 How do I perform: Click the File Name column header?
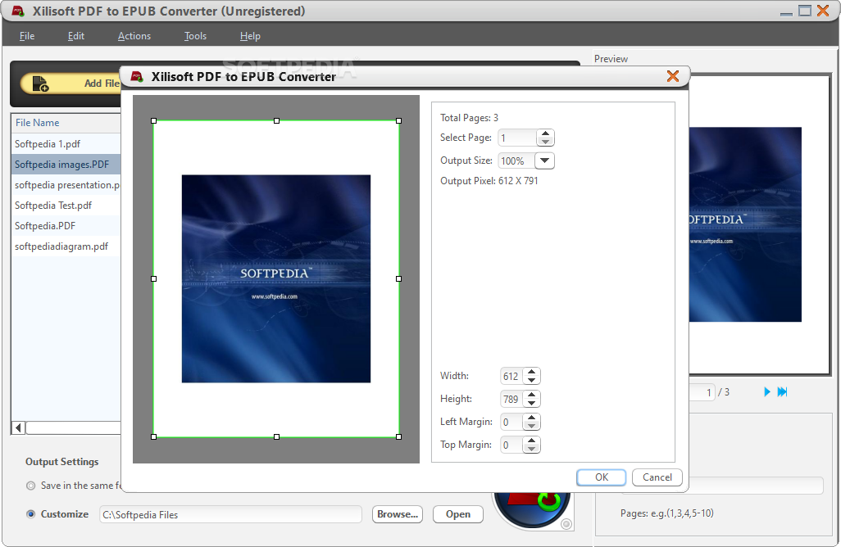click(x=66, y=123)
